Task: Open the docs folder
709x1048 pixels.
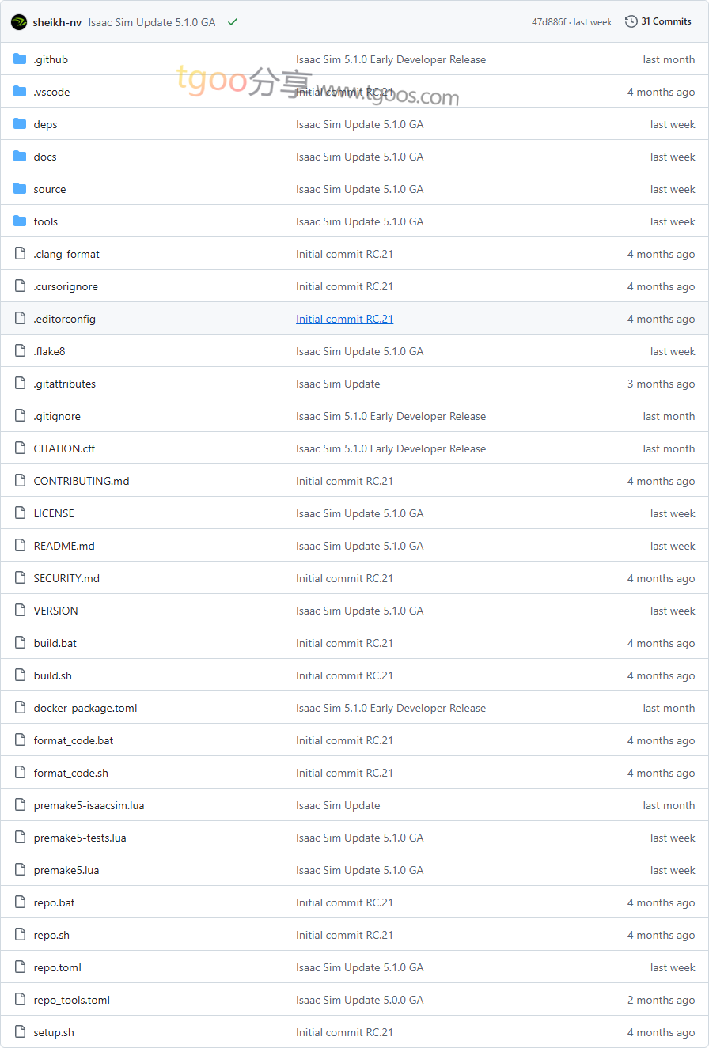Action: [x=45, y=157]
